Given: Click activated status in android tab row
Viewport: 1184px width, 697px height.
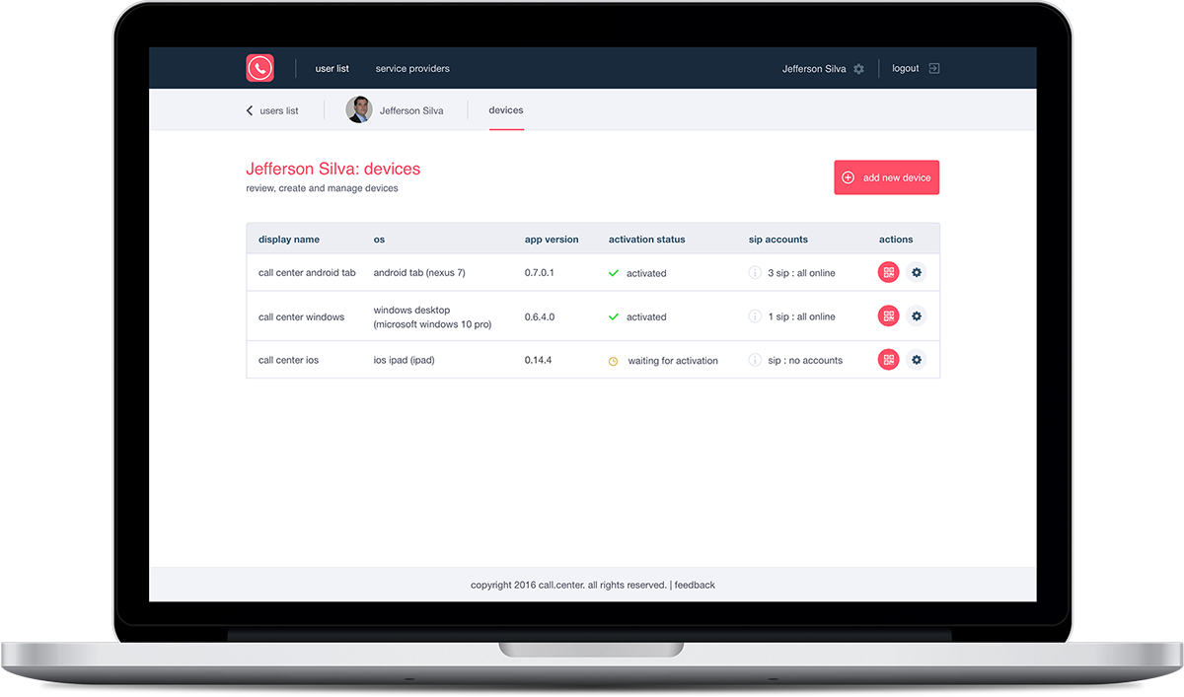Looking at the screenshot, I should click(646, 273).
